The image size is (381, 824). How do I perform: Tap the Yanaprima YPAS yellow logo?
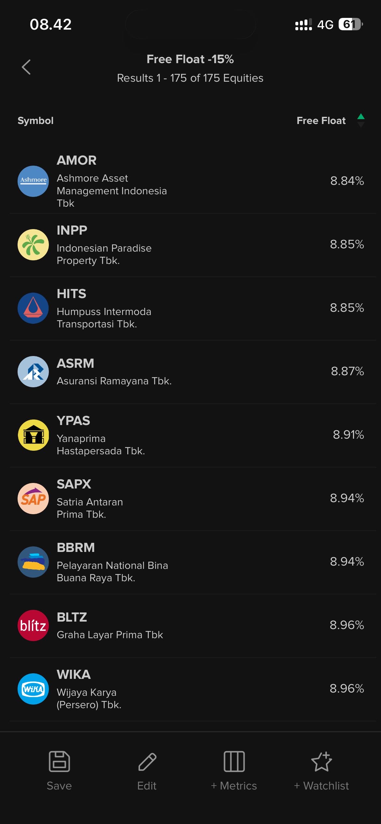(x=33, y=435)
